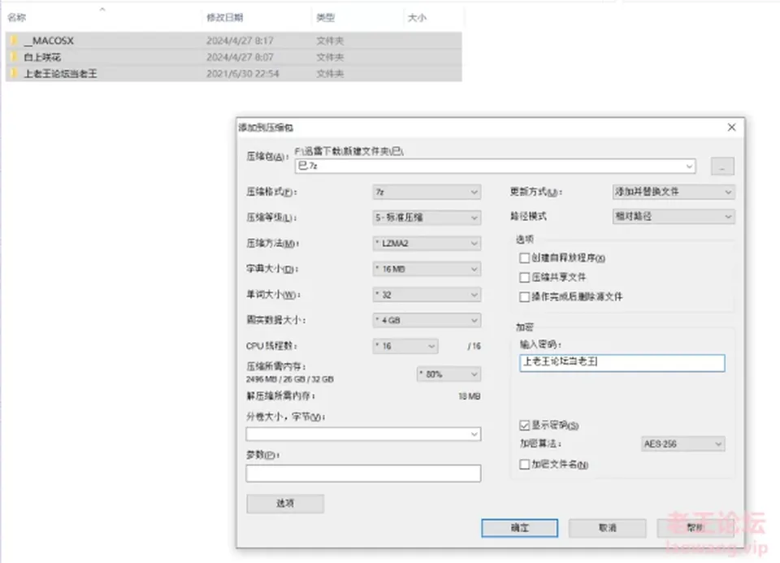Viewport: 780px width, 563px height.
Task: Select the date 2021/6/30 22:54 cell
Action: click(243, 74)
